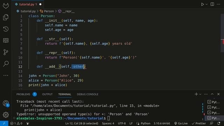Open the Explorer files view
The height and width of the screenshot is (126, 224).
tap(6, 17)
